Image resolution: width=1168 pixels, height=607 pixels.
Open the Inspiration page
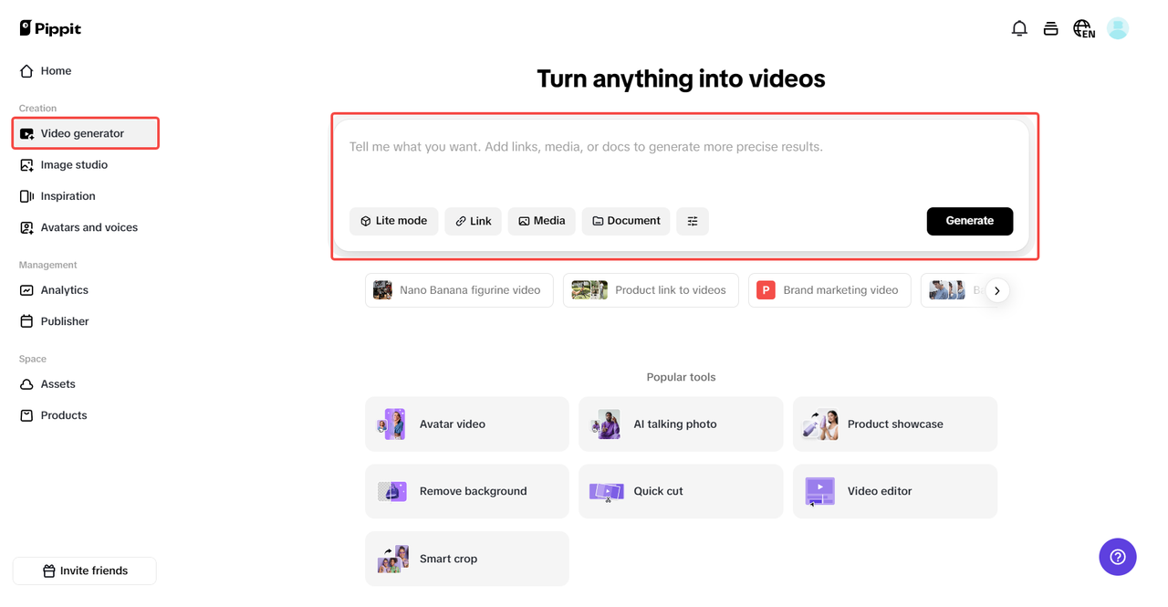(68, 195)
